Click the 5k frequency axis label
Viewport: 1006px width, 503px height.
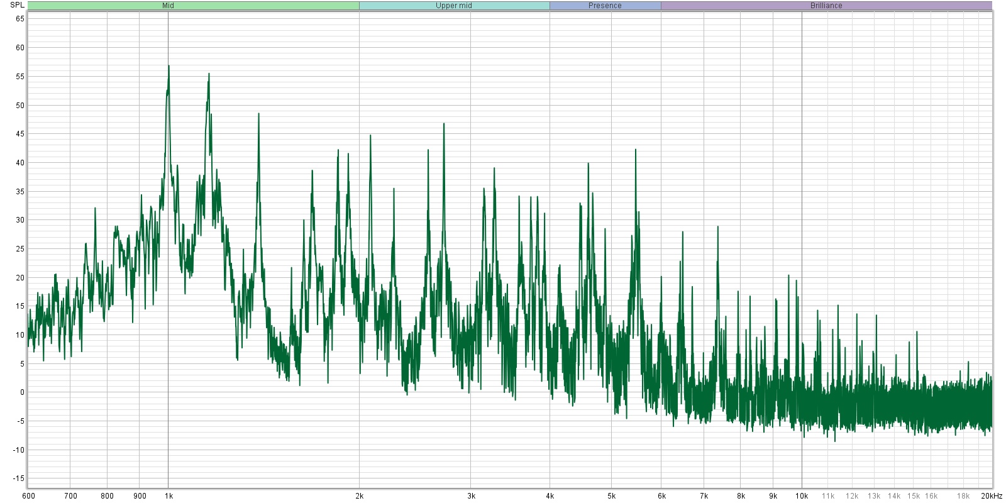[611, 496]
